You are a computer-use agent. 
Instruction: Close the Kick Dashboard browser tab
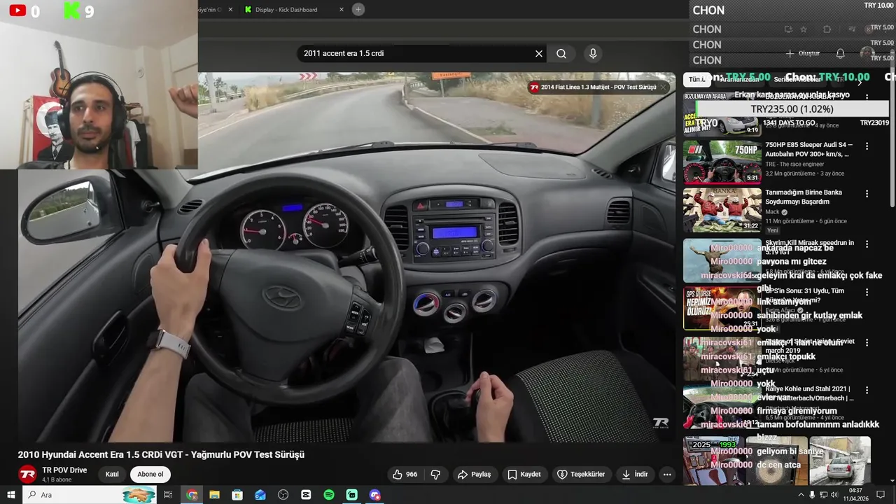pyautogui.click(x=342, y=10)
